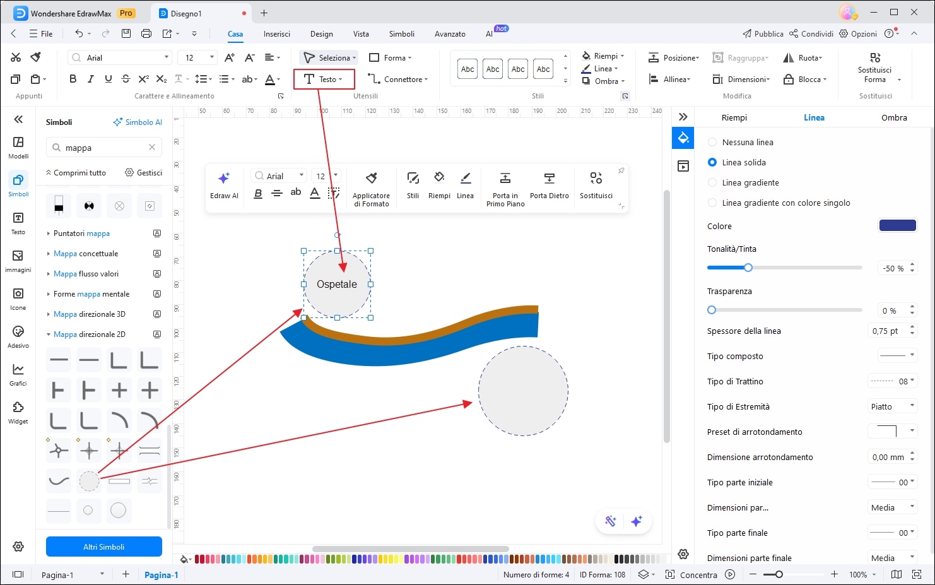The height and width of the screenshot is (585, 935).
Task: Select Linea gradiente radio option
Action: 712,182
